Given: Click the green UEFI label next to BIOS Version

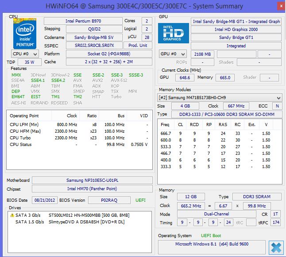Looking at the screenshot, I should 140,200.
